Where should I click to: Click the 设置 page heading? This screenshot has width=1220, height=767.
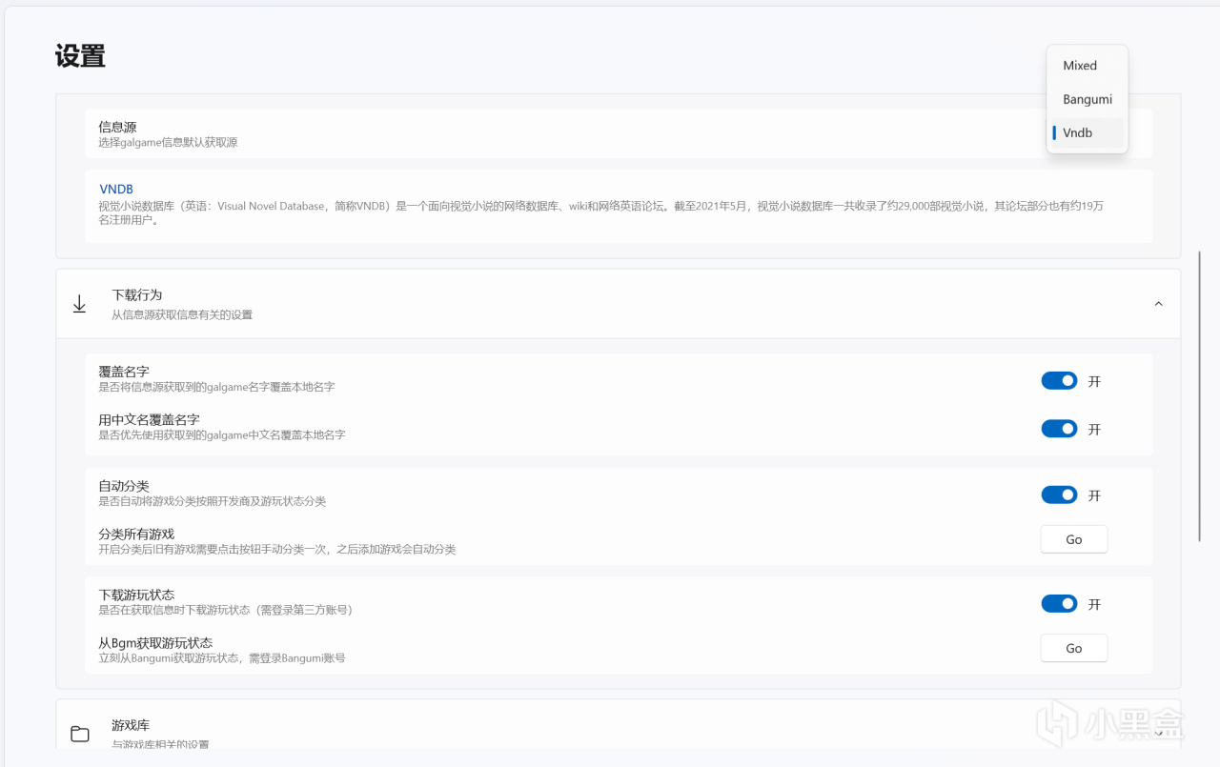click(x=80, y=55)
